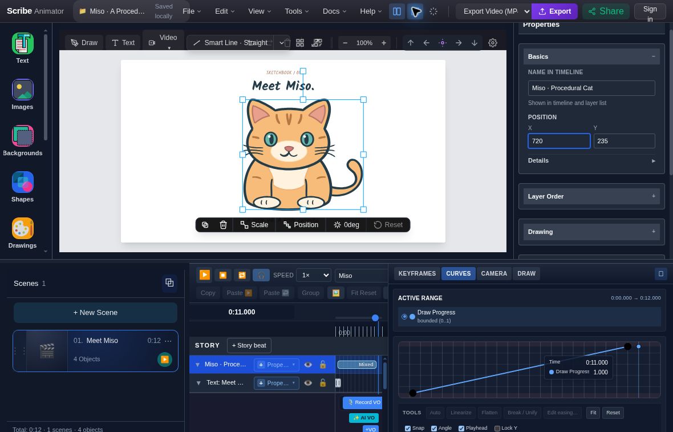The width and height of the screenshot is (673, 432).
Task: Play the timeline
Action: 205,275
